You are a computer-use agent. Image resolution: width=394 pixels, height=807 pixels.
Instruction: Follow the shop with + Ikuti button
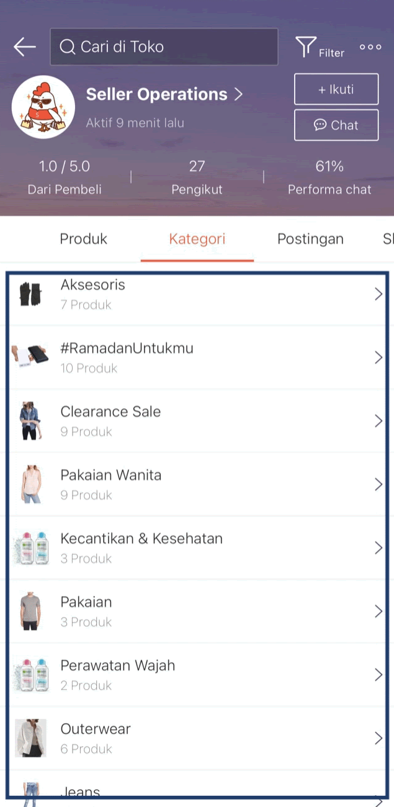pyautogui.click(x=336, y=89)
